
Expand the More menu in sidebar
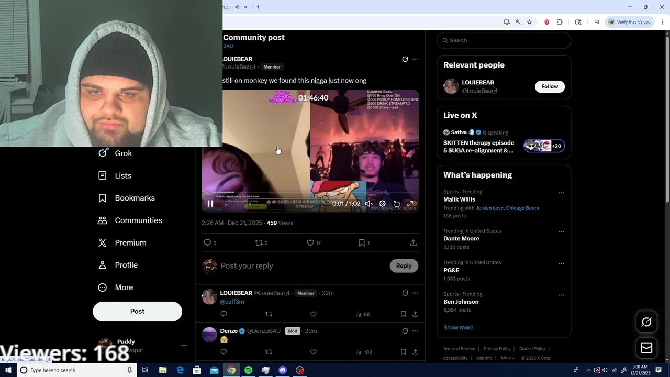pos(116,287)
